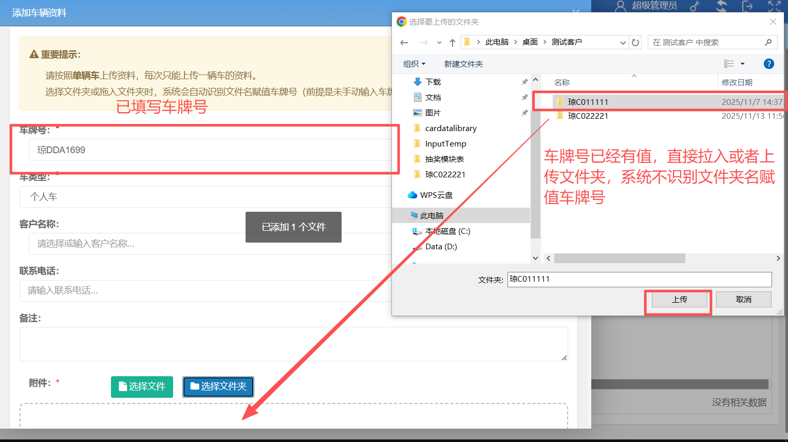Toggle fullscreen with the top-right corner icon

tap(774, 7)
